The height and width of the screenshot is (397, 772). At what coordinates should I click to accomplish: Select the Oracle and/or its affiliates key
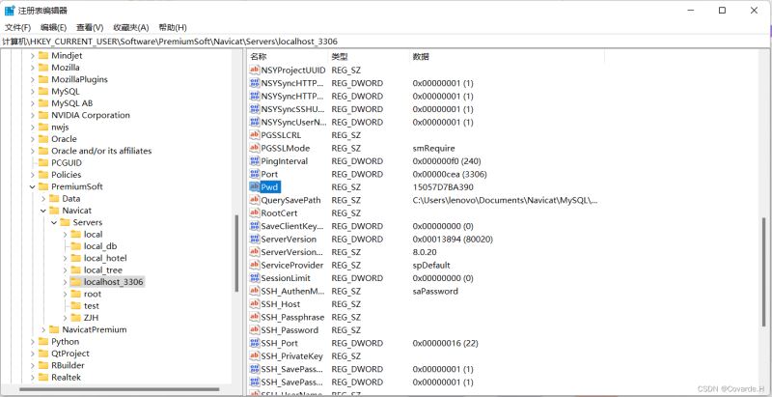coord(101,152)
